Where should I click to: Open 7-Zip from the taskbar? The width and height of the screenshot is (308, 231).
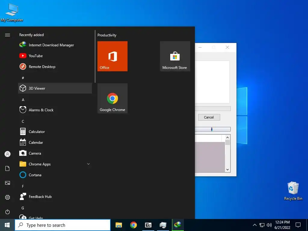coord(148,225)
